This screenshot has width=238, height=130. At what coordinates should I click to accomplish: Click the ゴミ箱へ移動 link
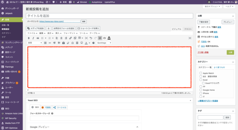(203, 52)
